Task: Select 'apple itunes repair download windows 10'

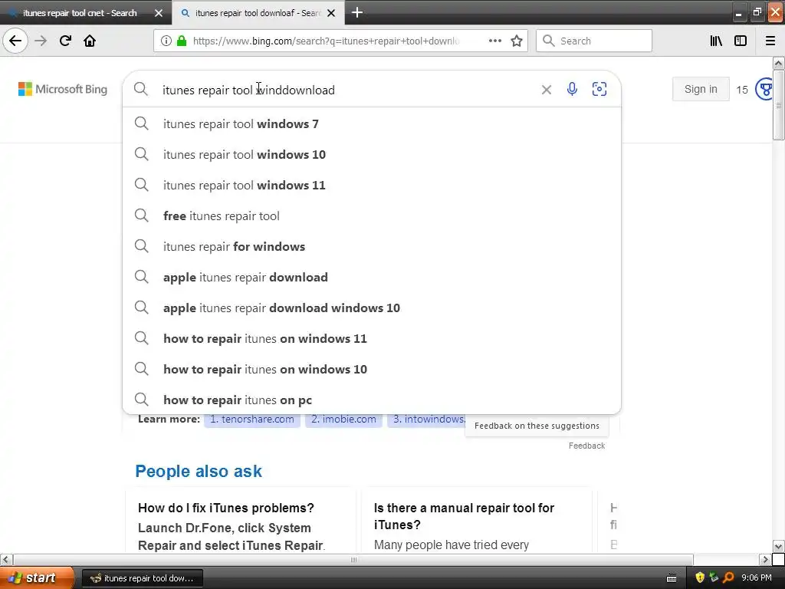Action: click(x=372, y=308)
